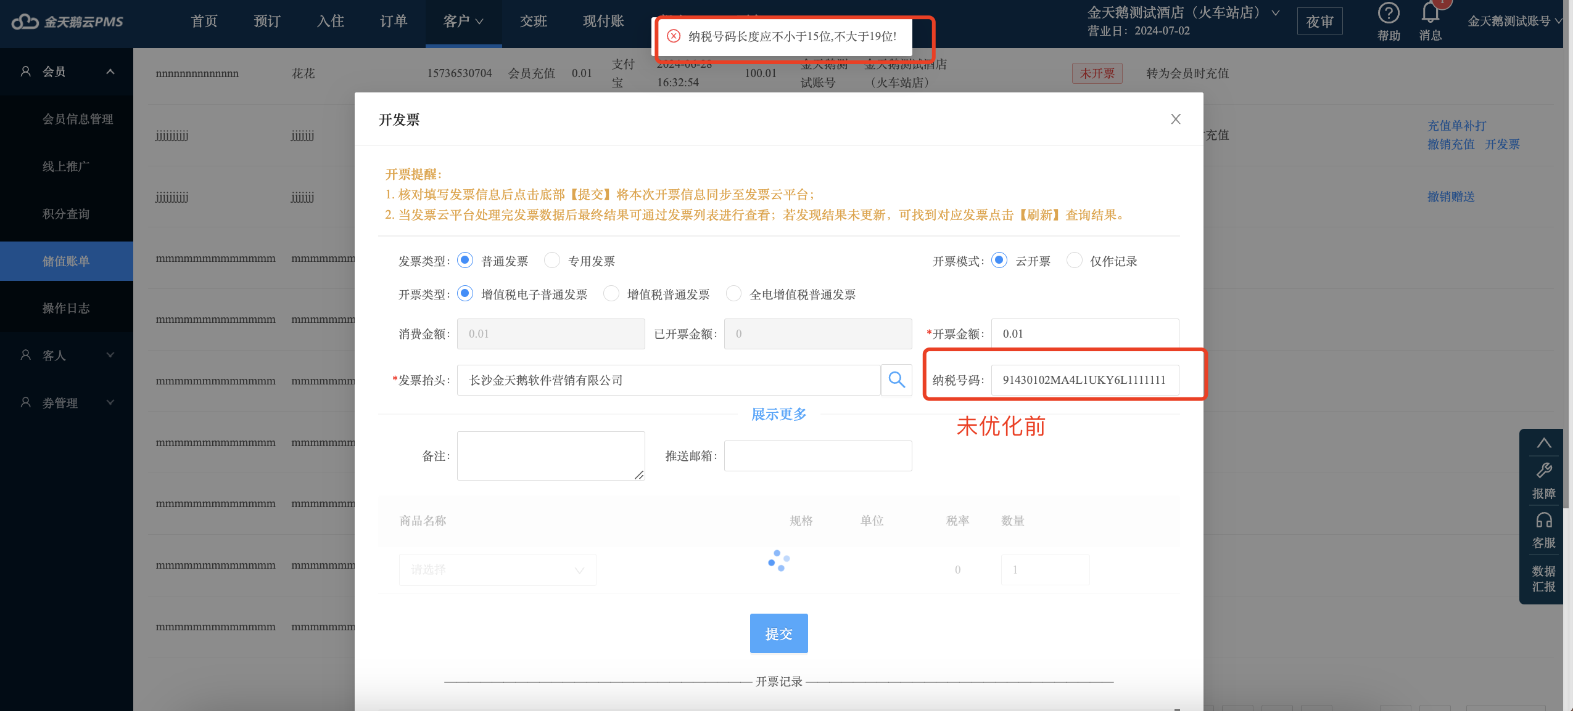
Task: Click the 纳税号码 input field
Action: 1085,380
